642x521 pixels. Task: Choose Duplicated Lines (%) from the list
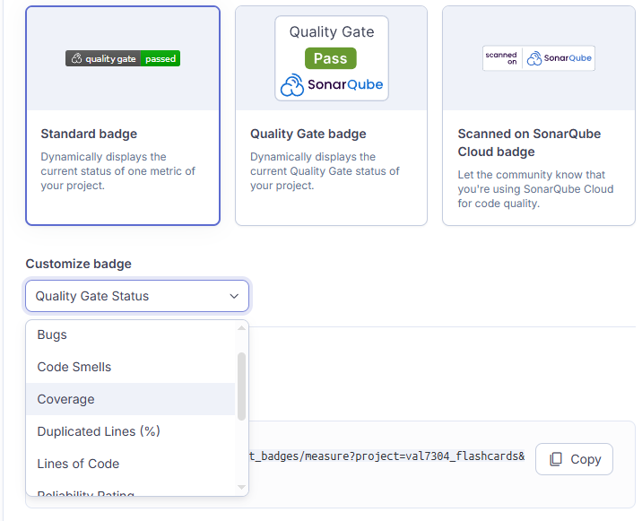(130, 431)
